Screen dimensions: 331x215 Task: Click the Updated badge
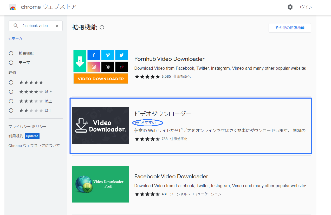click(32, 136)
